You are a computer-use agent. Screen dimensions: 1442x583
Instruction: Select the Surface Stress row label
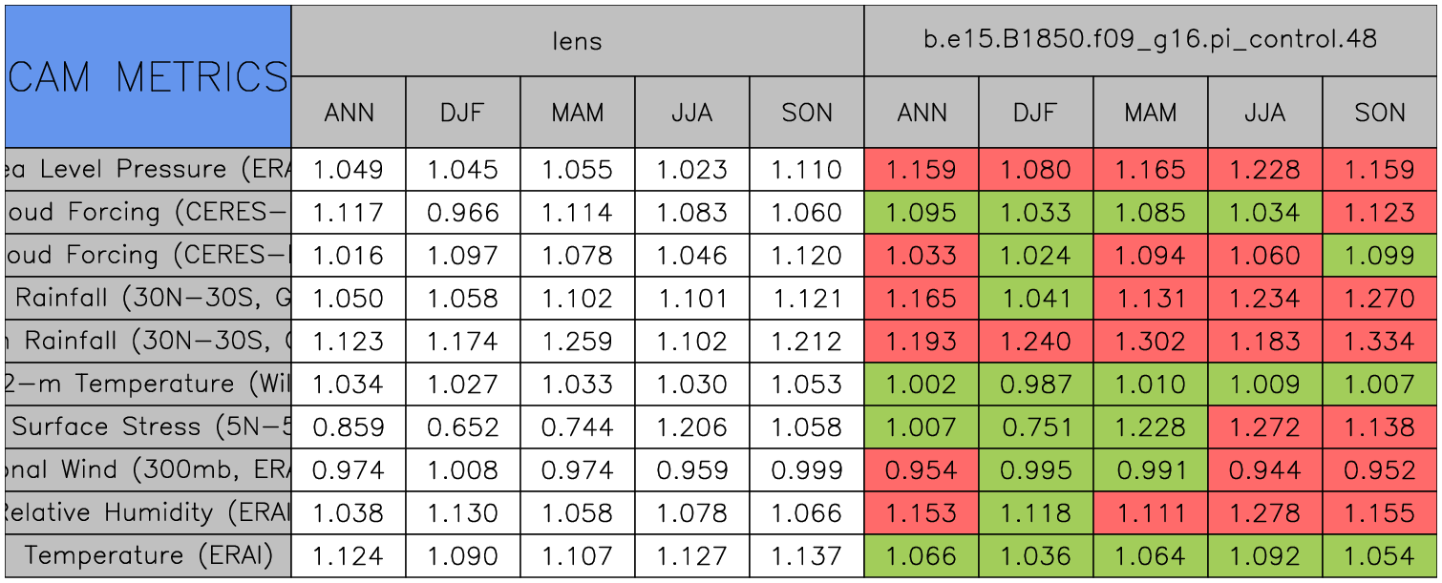(148, 427)
